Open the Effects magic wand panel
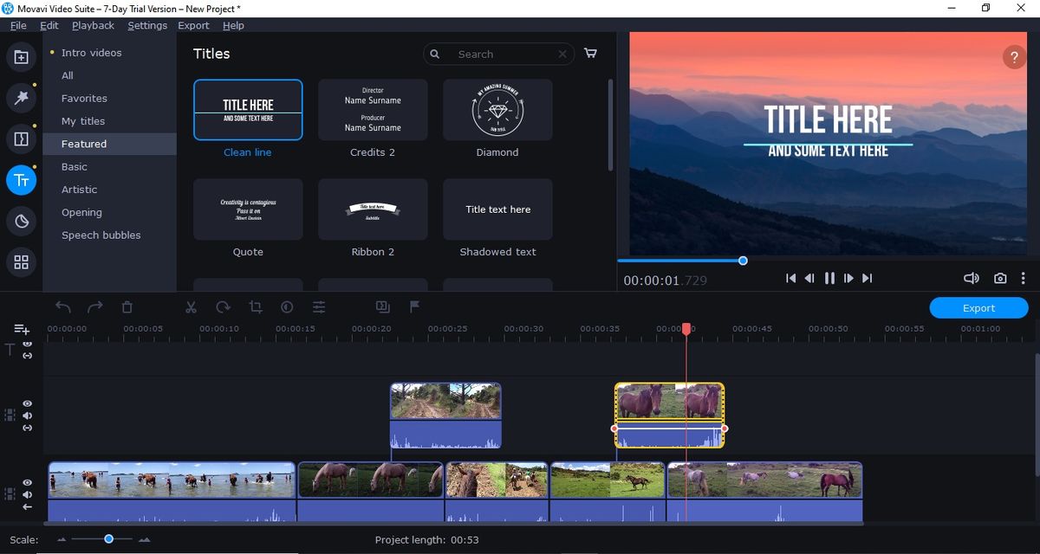Image resolution: width=1040 pixels, height=554 pixels. (22, 97)
